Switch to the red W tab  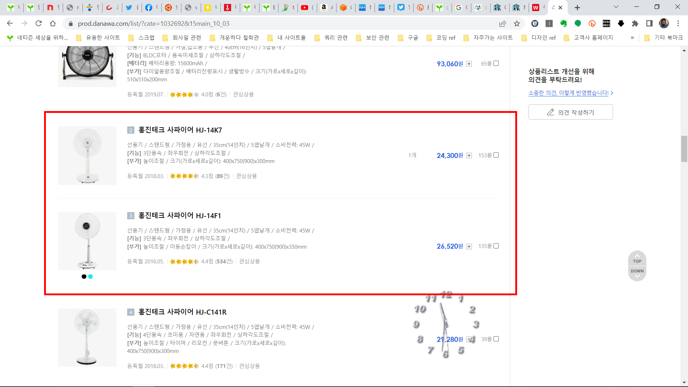click(x=539, y=8)
